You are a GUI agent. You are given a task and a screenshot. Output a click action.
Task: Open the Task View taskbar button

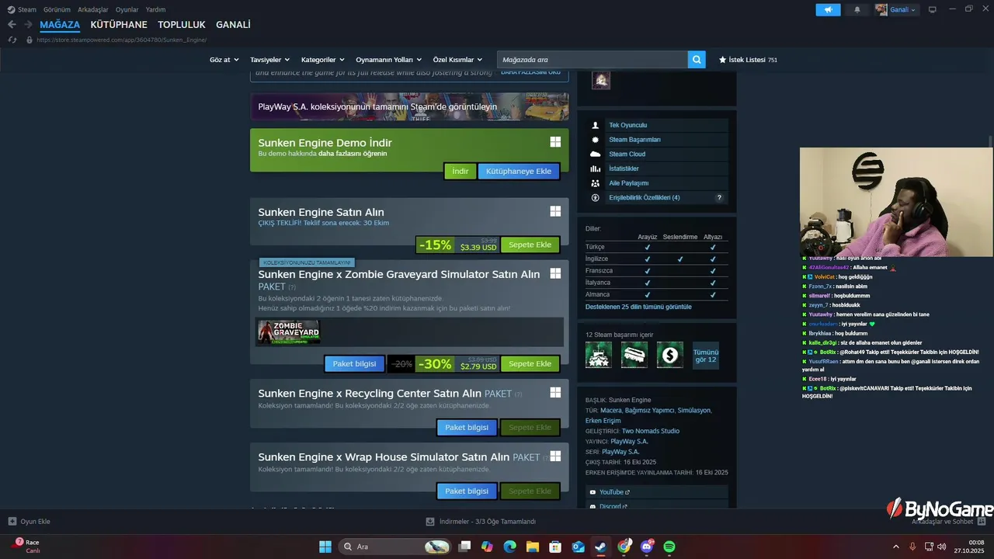pos(464,547)
